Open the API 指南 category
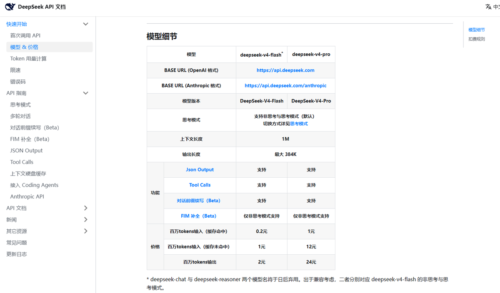Screen dimensions: 500x293 (16, 93)
